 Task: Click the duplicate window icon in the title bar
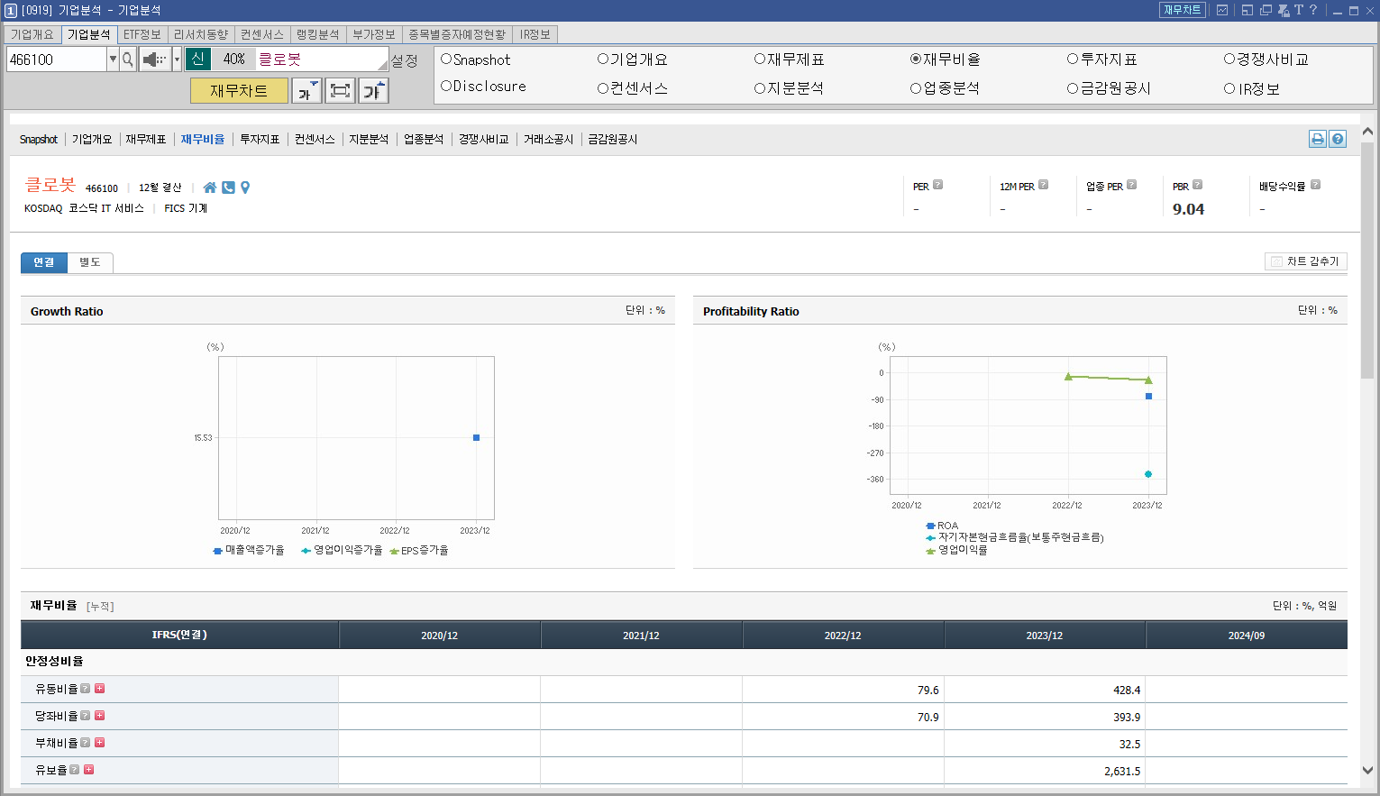pos(1266,10)
